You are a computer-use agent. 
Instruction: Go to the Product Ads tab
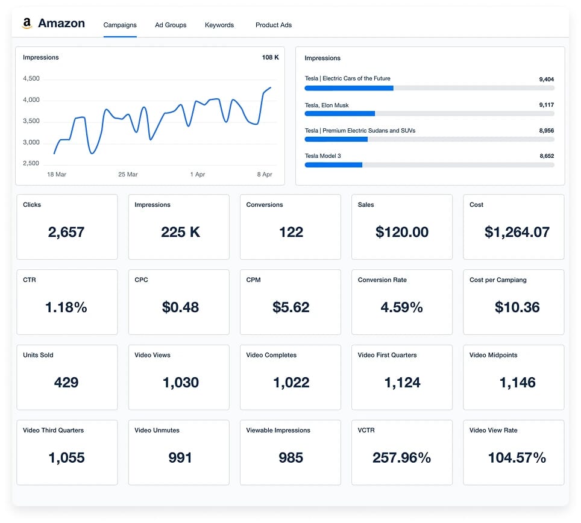[274, 25]
